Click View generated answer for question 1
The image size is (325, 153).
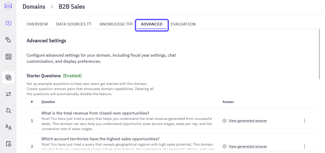(x=248, y=121)
